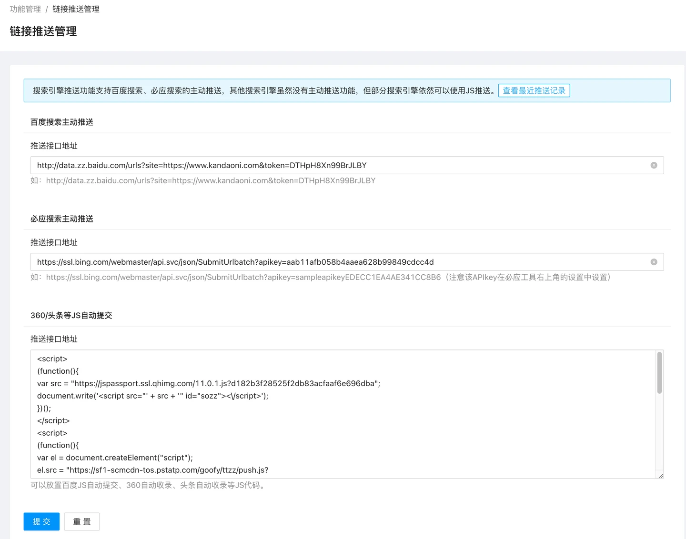Place cursor on the pstatp.com 'el.src' line
Image resolution: width=686 pixels, height=539 pixels.
click(x=152, y=470)
